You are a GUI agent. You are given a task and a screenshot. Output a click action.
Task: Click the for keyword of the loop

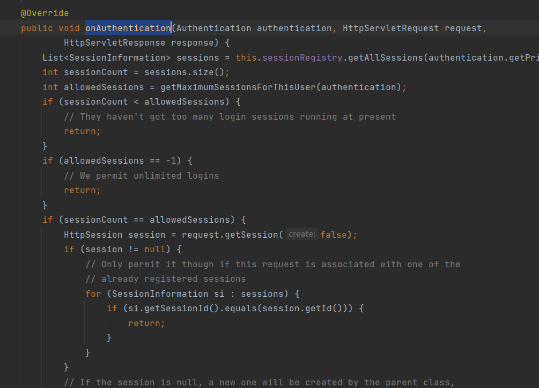93,294
